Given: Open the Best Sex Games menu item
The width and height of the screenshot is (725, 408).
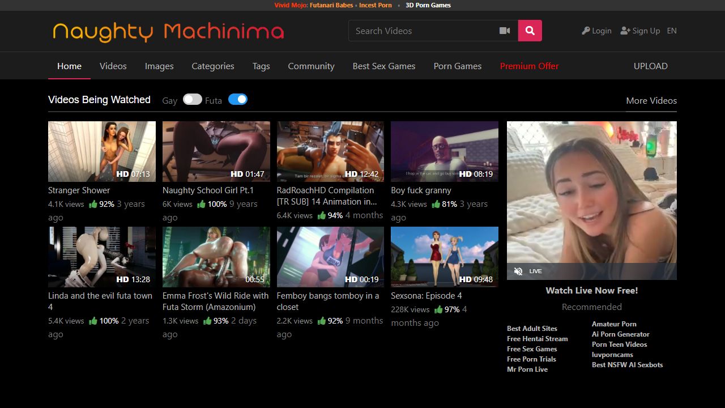Looking at the screenshot, I should click(384, 66).
